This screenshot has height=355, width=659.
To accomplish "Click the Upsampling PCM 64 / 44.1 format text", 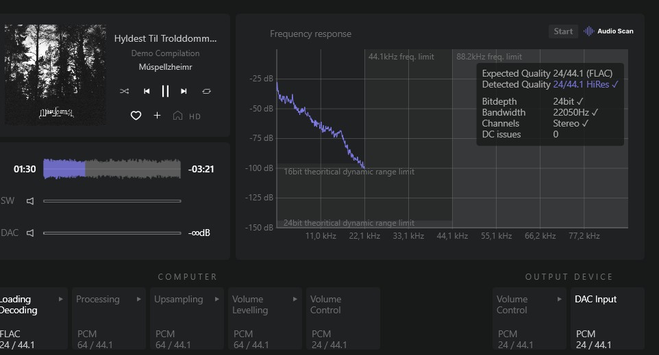I will pyautogui.click(x=173, y=339).
